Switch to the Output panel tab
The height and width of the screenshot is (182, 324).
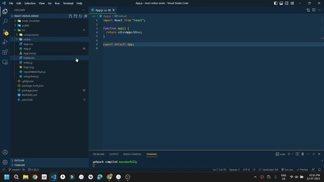[x=113, y=154]
